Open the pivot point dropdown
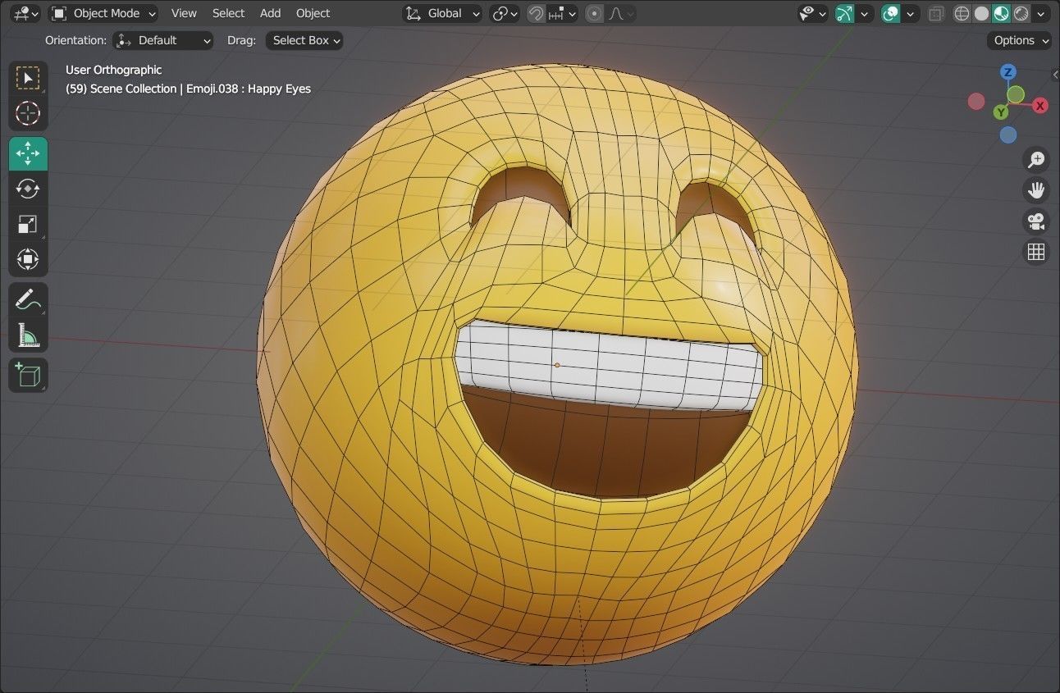 click(x=505, y=13)
